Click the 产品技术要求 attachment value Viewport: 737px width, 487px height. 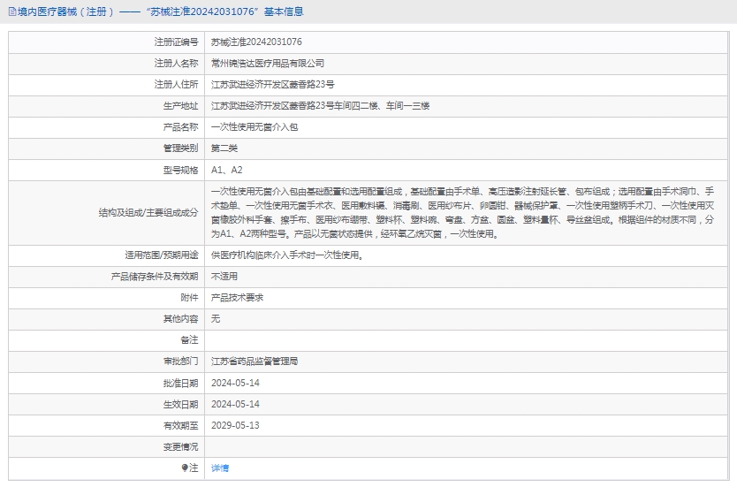click(237, 297)
